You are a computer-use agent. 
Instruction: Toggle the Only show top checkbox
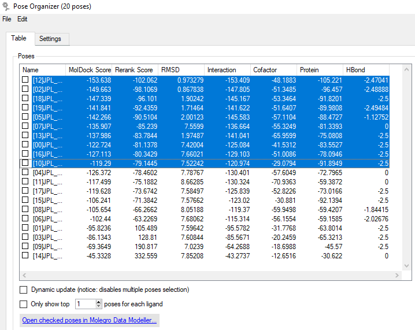23,304
